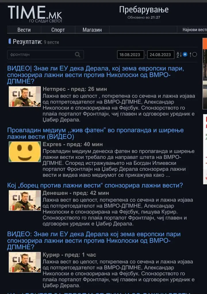The width and height of the screenshot is (207, 294).
Task: Open the Најнови вести tab
Action: click(x=195, y=30)
